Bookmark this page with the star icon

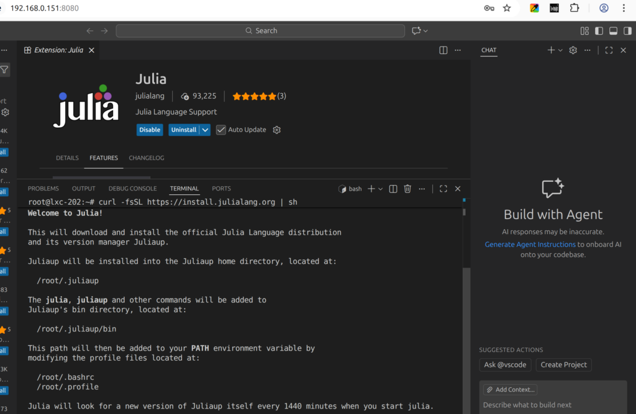click(x=507, y=8)
